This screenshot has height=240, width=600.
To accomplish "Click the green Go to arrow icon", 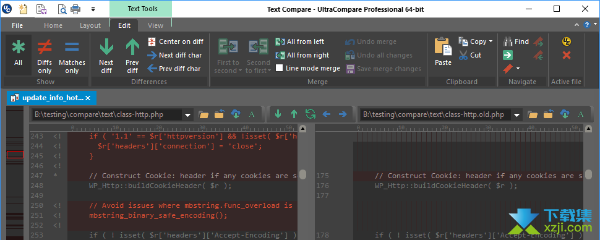I will point(508,55).
